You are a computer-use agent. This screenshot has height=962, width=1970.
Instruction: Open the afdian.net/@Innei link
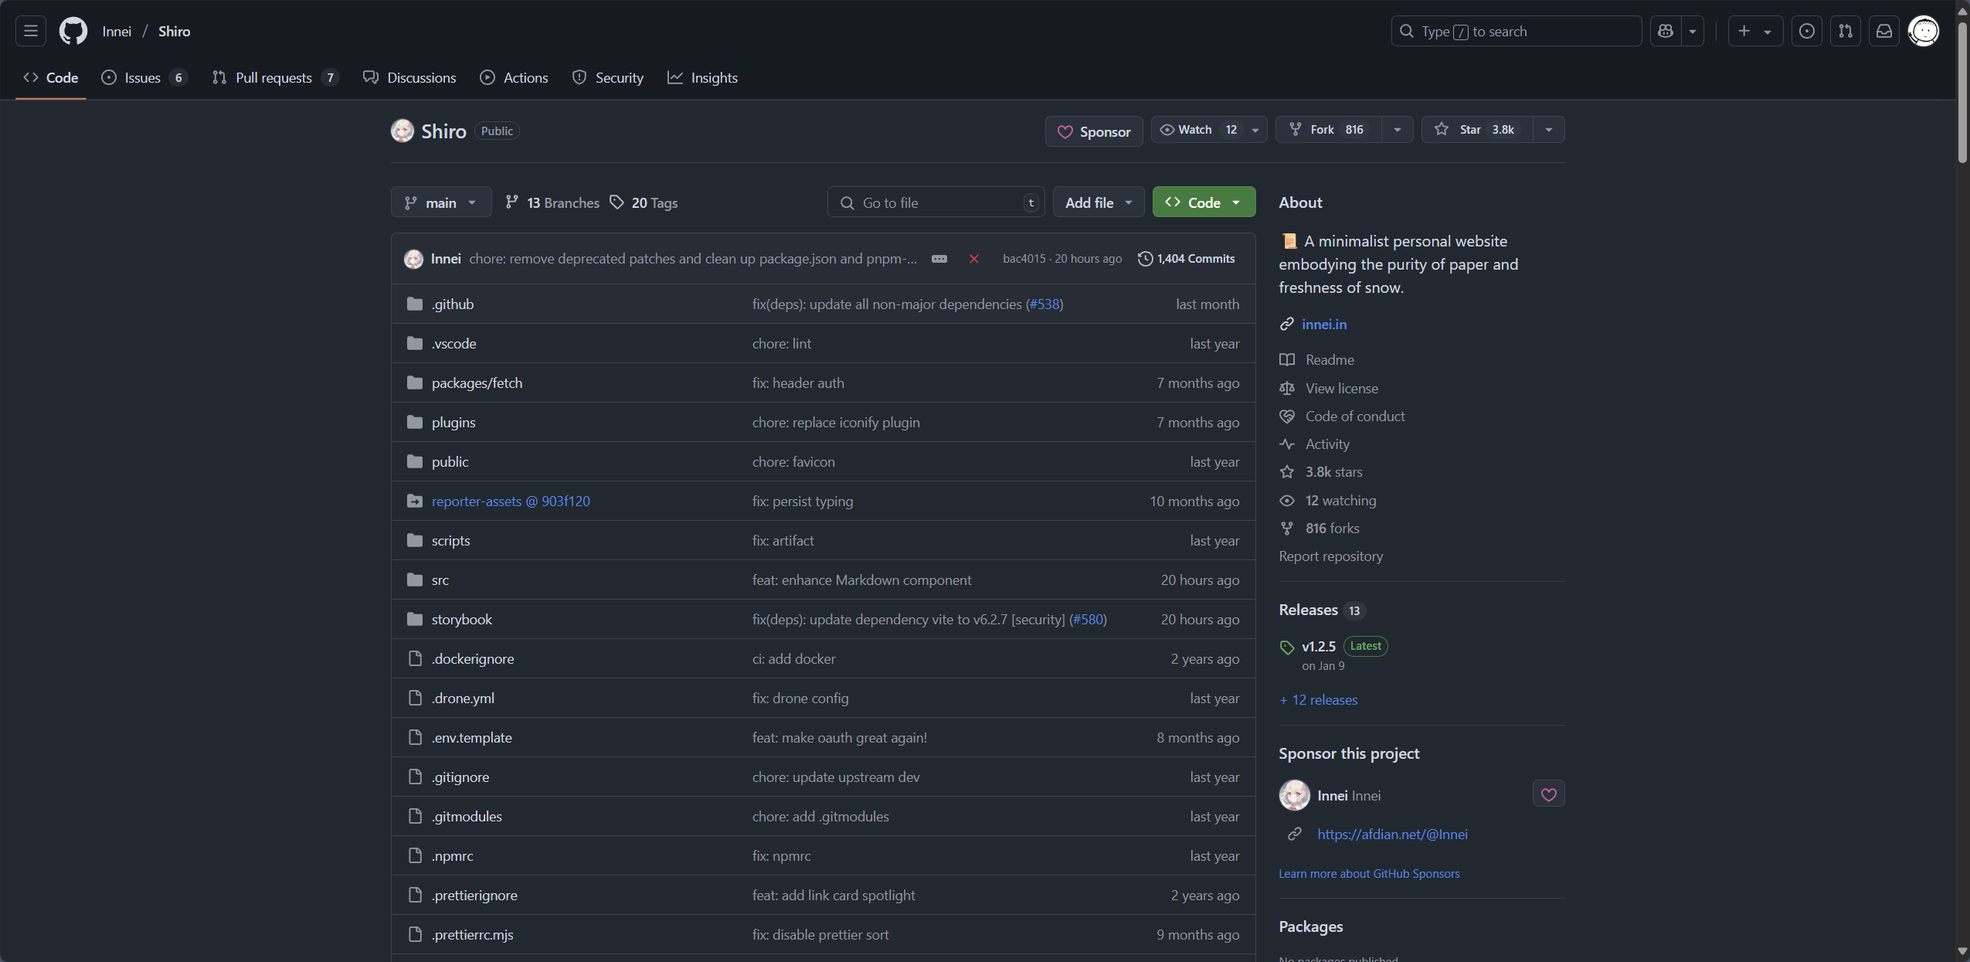1392,834
